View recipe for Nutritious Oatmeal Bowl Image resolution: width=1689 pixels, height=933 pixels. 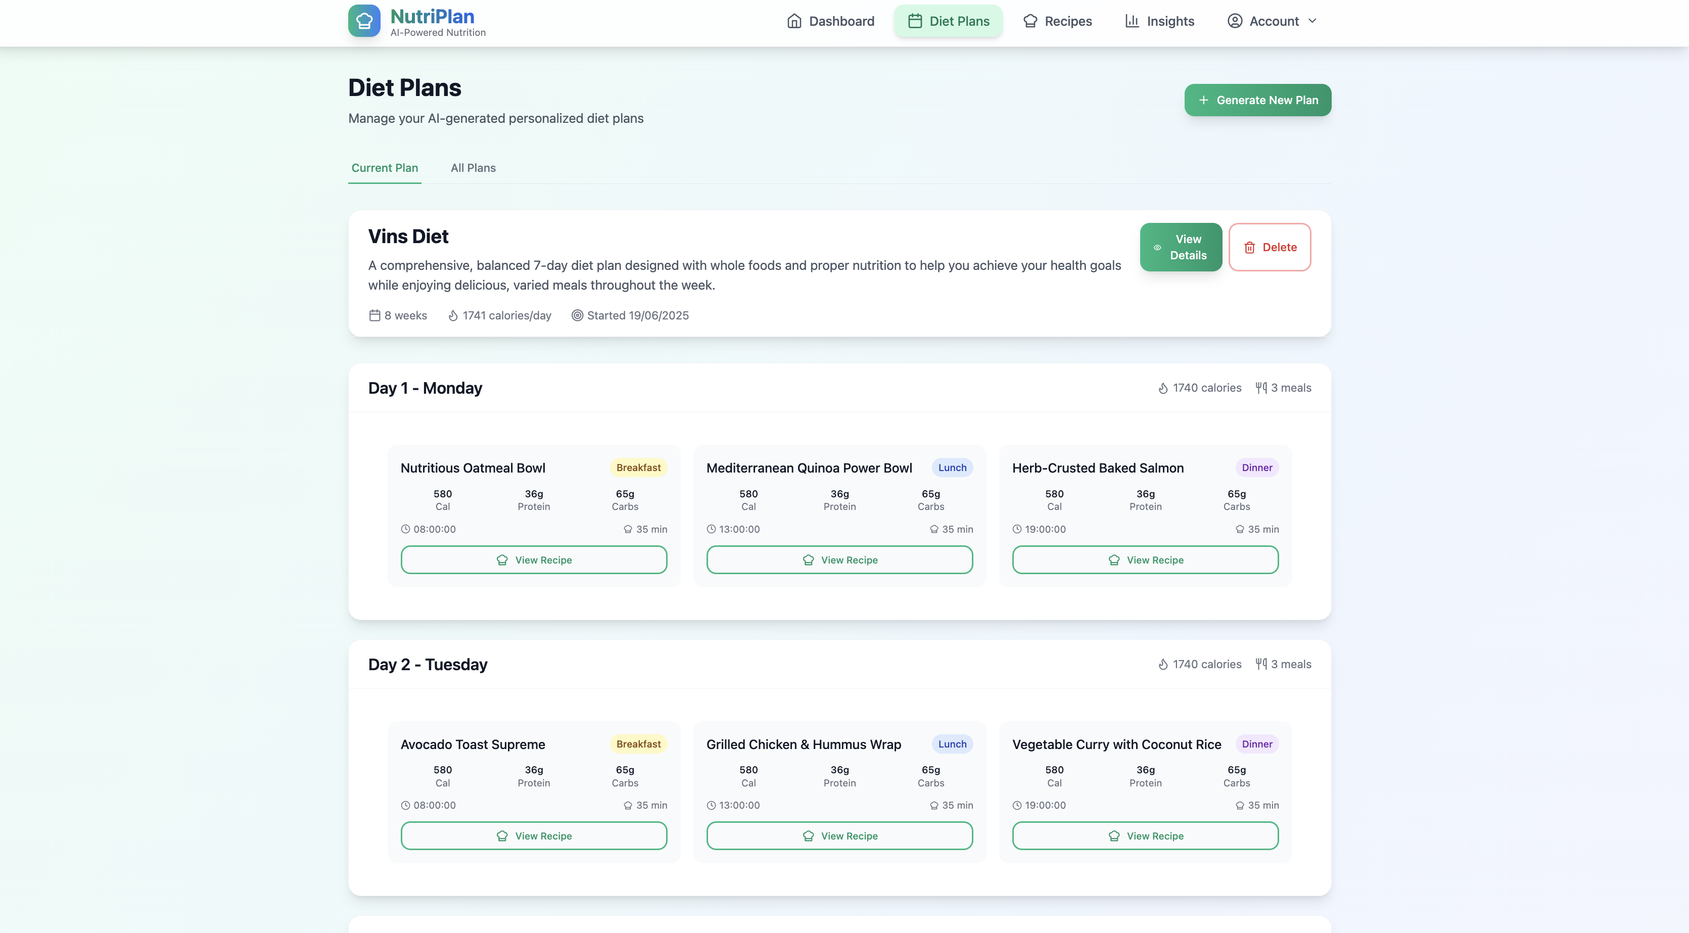point(534,560)
